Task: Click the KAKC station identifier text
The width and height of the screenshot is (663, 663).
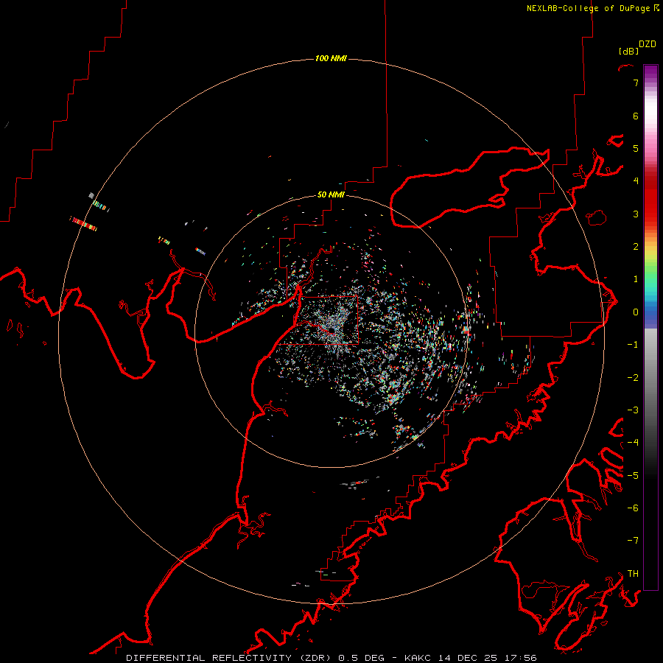Action: (x=418, y=658)
